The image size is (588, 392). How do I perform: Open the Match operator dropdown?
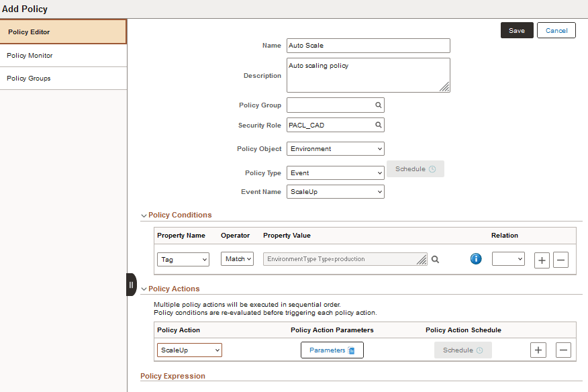tap(236, 259)
